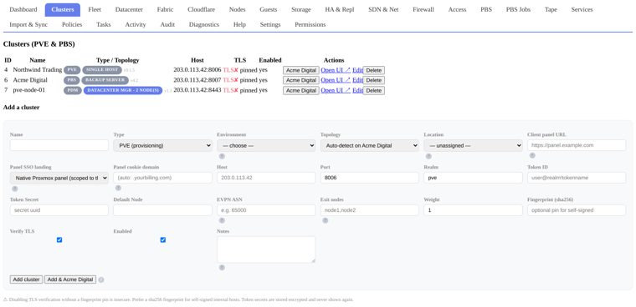Click the help icon under Environment dropdown
The image size is (636, 307).
pos(222,156)
